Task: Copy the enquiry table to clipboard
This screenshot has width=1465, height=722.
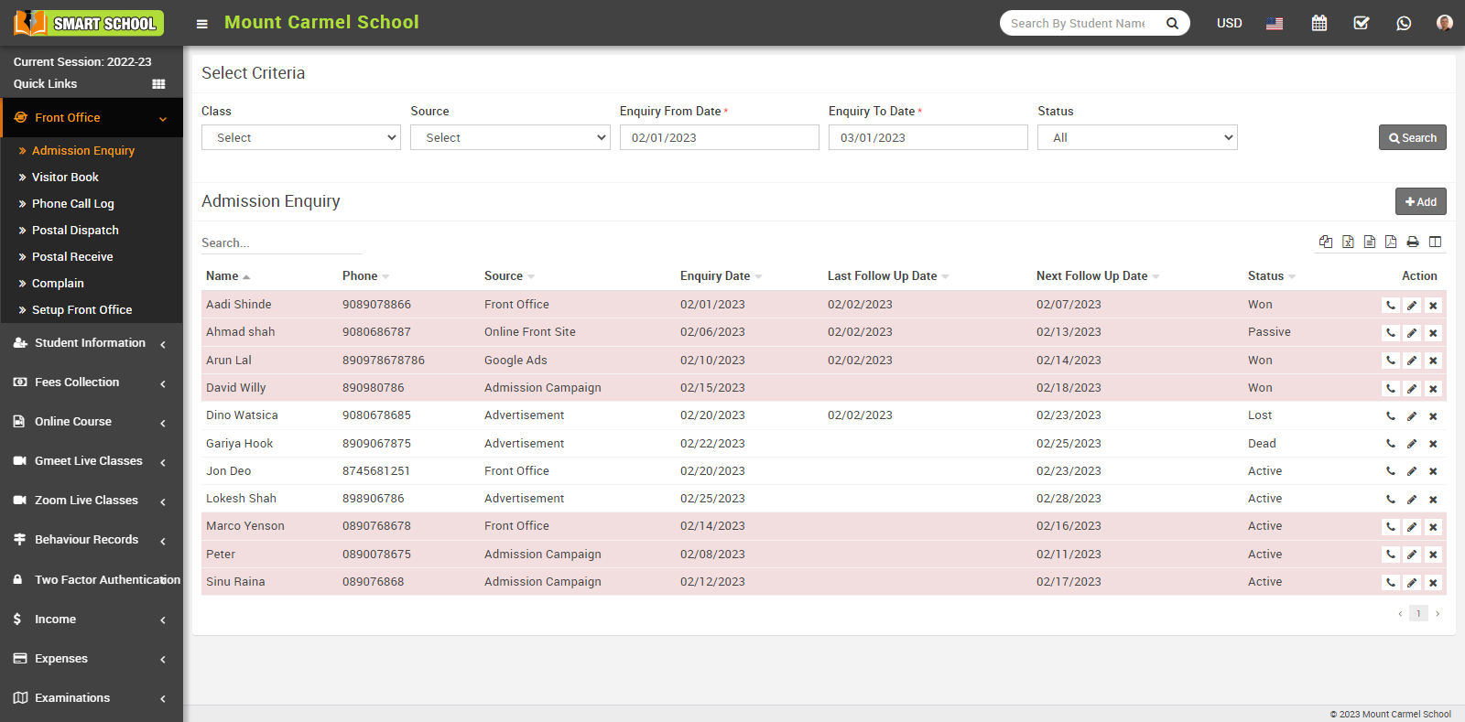Action: 1326,242
